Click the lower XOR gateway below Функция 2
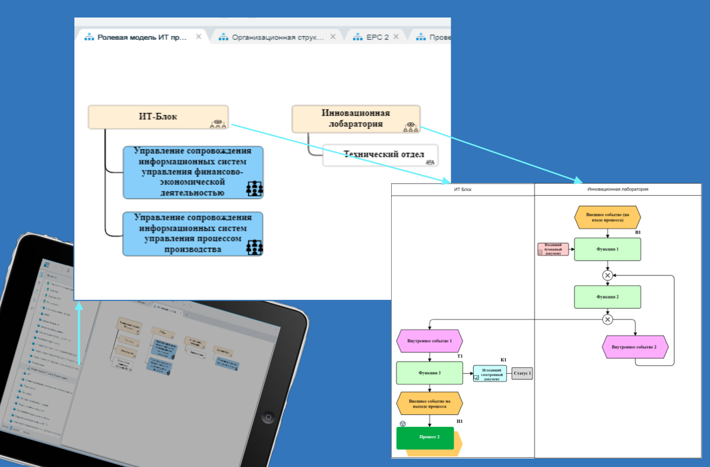The width and height of the screenshot is (710, 467). coord(607,319)
